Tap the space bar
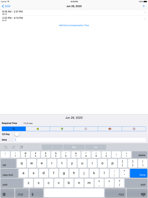148x198 pixels. [74, 193]
